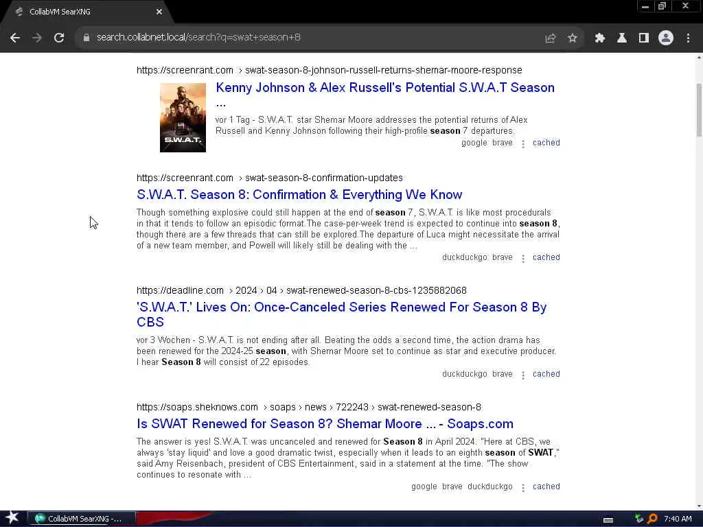This screenshot has width=703, height=527.
Task: Bookmark this page with the star
Action: click(x=572, y=38)
